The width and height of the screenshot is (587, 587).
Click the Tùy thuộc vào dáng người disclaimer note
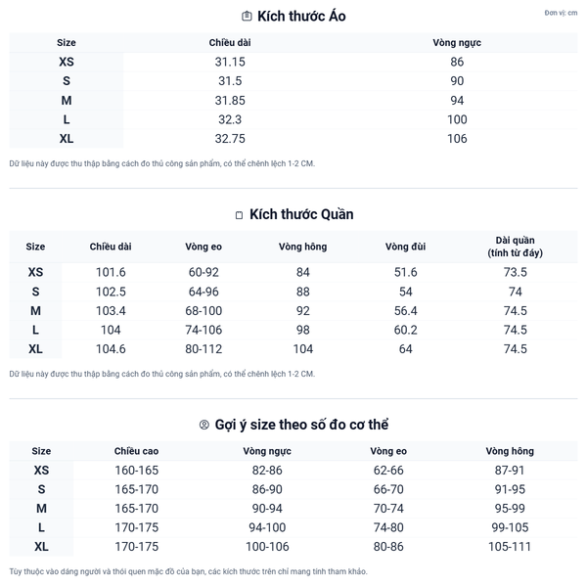[188, 571]
